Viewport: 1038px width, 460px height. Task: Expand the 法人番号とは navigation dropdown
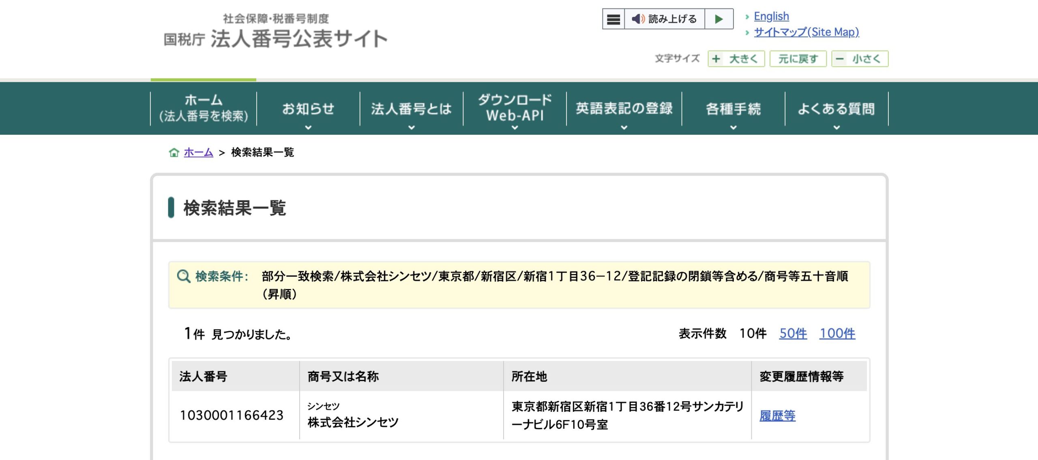point(411,109)
